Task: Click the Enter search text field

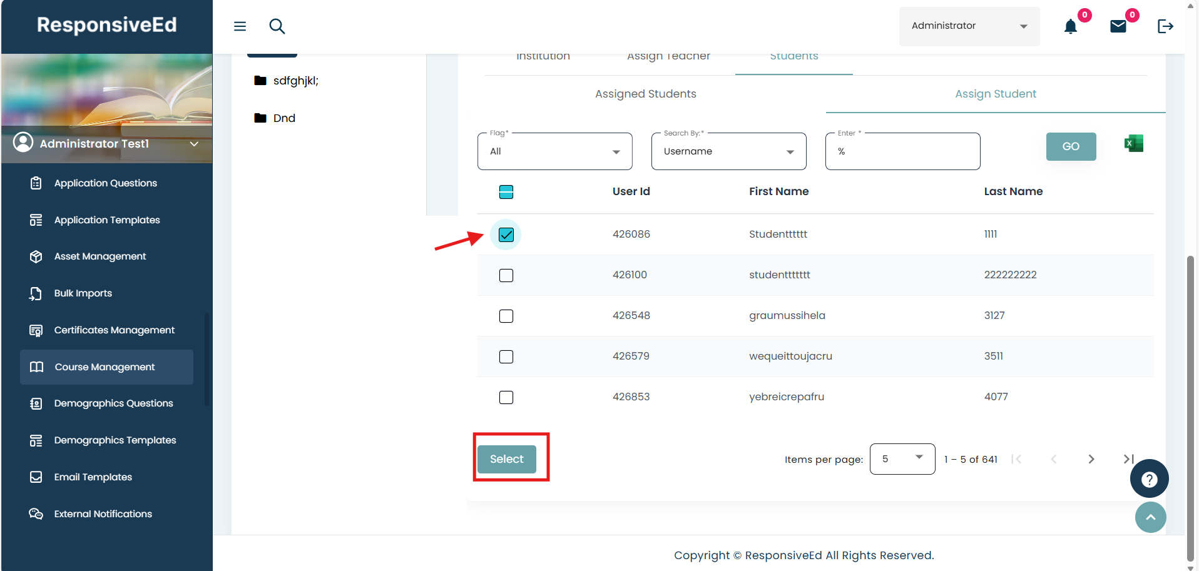Action: (902, 151)
